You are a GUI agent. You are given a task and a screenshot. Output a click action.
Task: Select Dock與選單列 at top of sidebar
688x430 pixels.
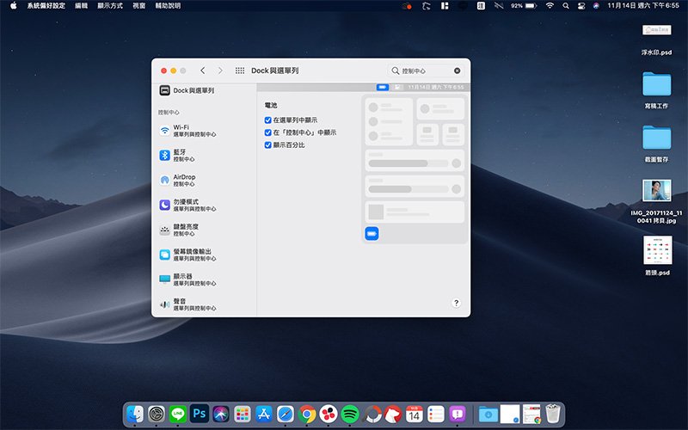tap(189, 90)
